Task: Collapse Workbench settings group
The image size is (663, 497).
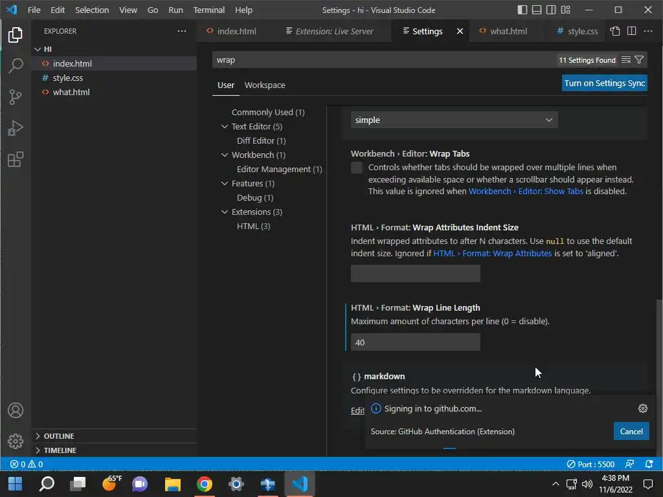Action: (x=225, y=155)
